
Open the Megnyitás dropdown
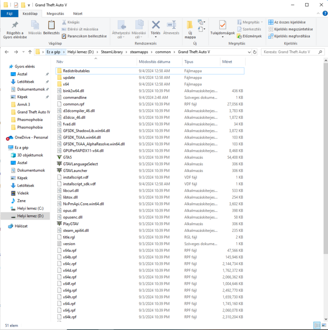click(x=250, y=22)
